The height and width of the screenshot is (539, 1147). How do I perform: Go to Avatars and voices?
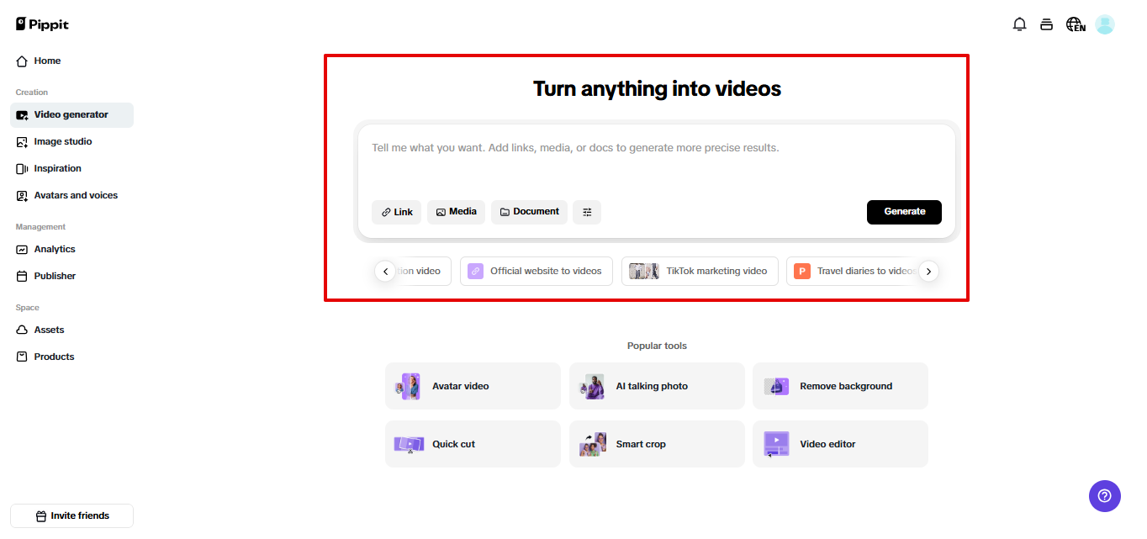pos(75,195)
